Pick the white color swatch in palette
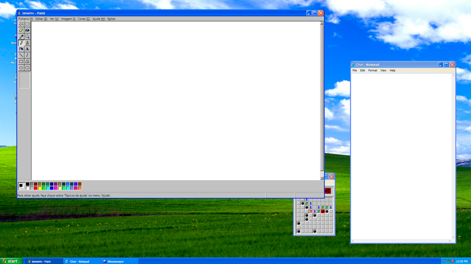Viewport: 471px width, 264px height. pos(28,188)
